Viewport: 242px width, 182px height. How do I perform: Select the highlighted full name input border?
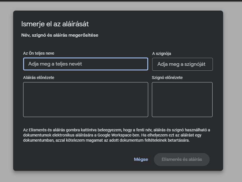pyautogui.click(x=85, y=58)
